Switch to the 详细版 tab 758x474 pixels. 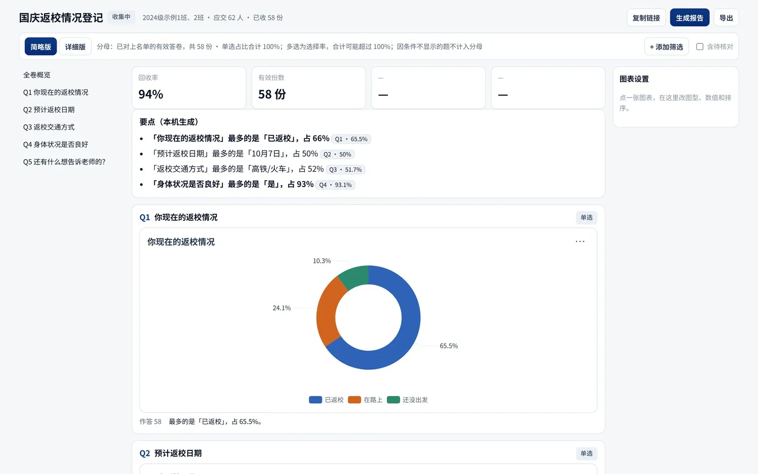(75, 46)
